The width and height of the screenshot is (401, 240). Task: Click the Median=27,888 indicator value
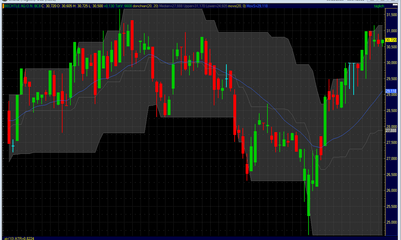pos(171,6)
